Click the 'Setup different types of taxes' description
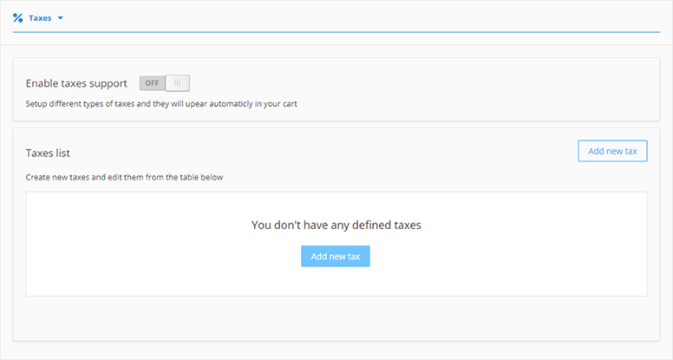Image resolution: width=673 pixels, height=360 pixels. pyautogui.click(x=161, y=104)
